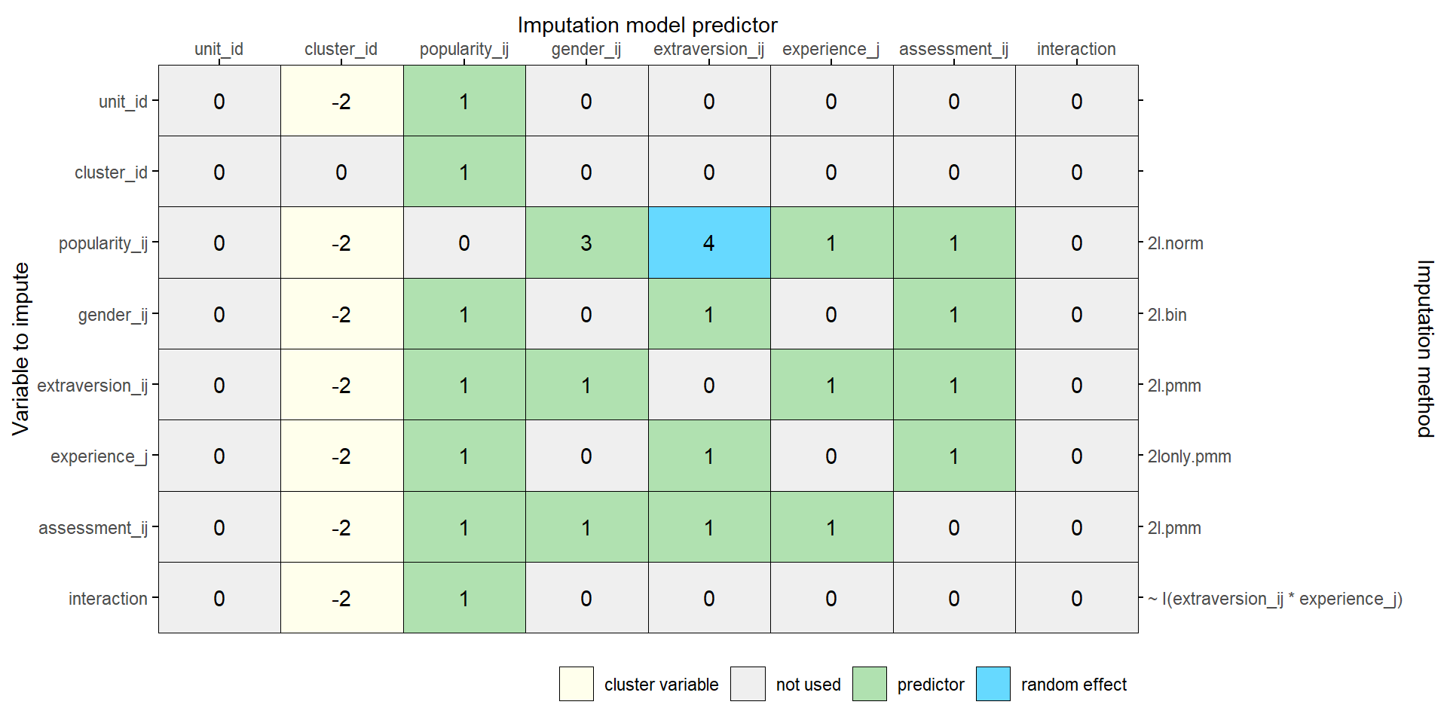Click the I(extraversion_ij * experience_j) formula label

click(1274, 599)
